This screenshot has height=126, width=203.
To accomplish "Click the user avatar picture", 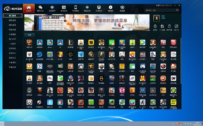I will pyautogui.click(x=156, y=18).
